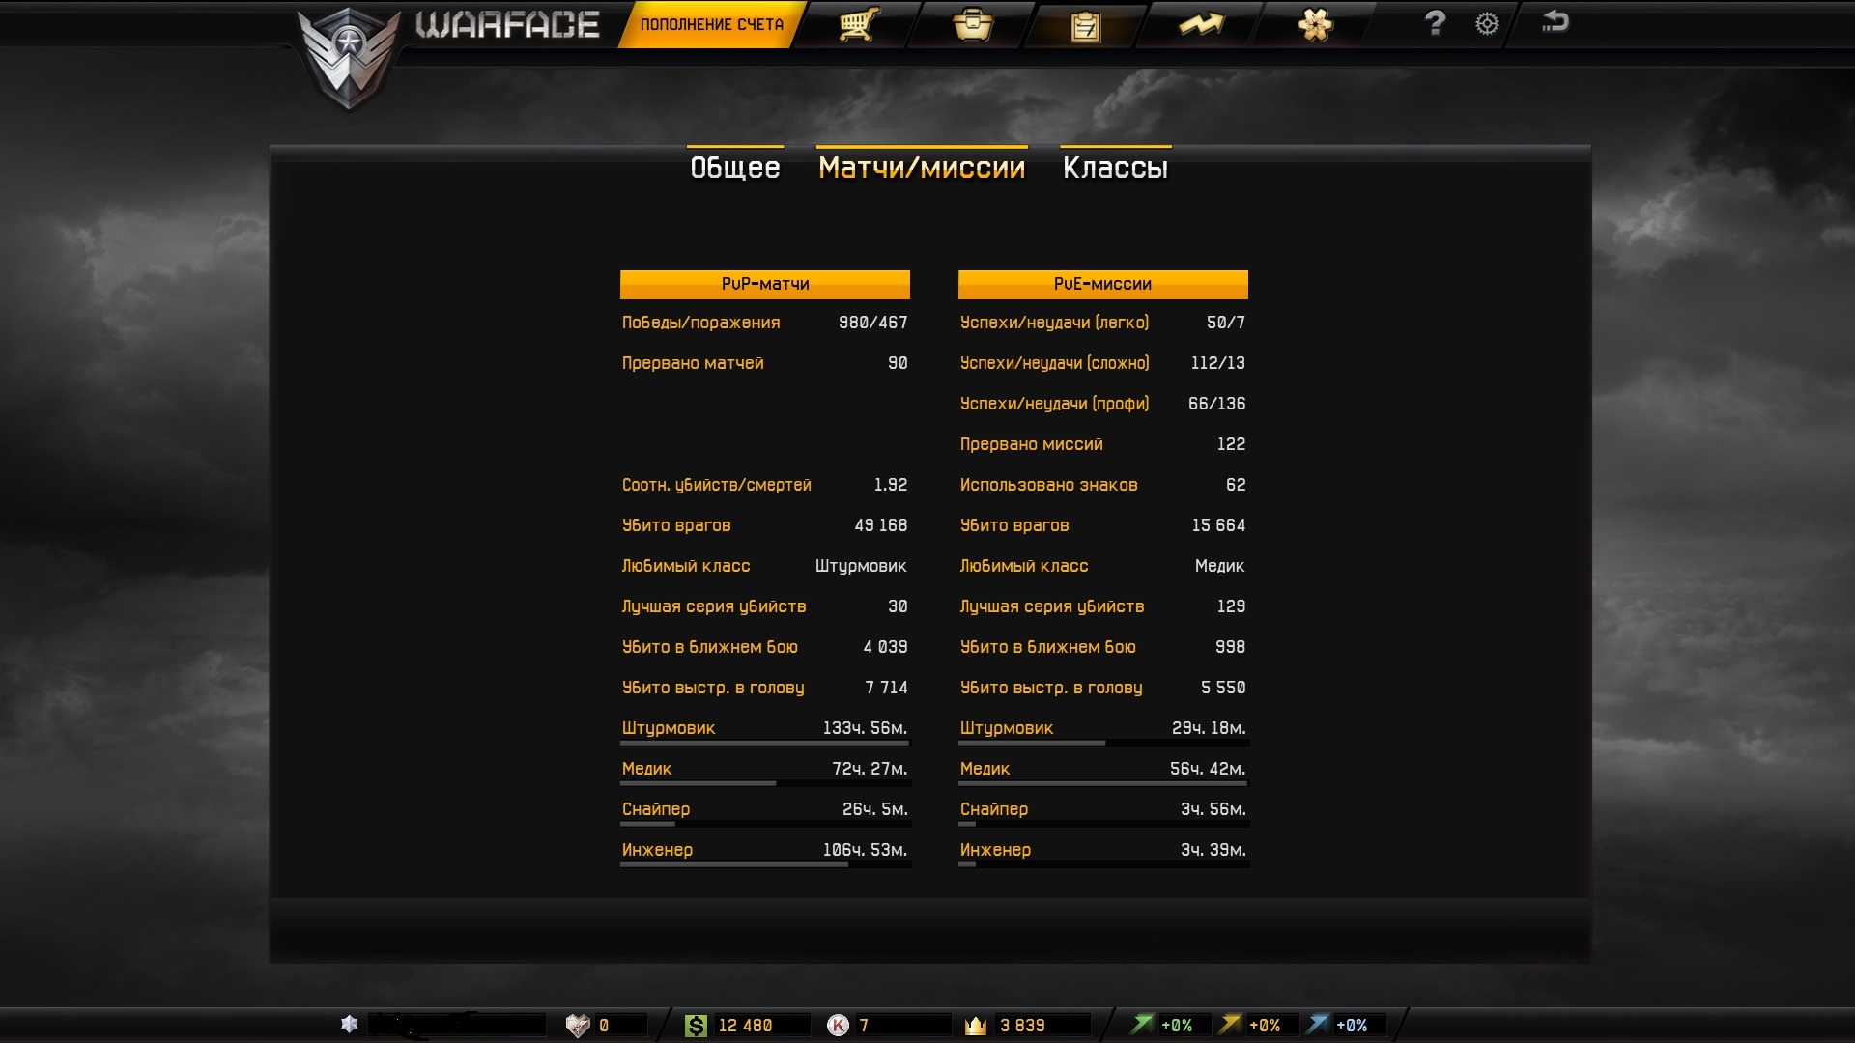
Task: Open the inventory briefcase icon
Action: (972, 24)
